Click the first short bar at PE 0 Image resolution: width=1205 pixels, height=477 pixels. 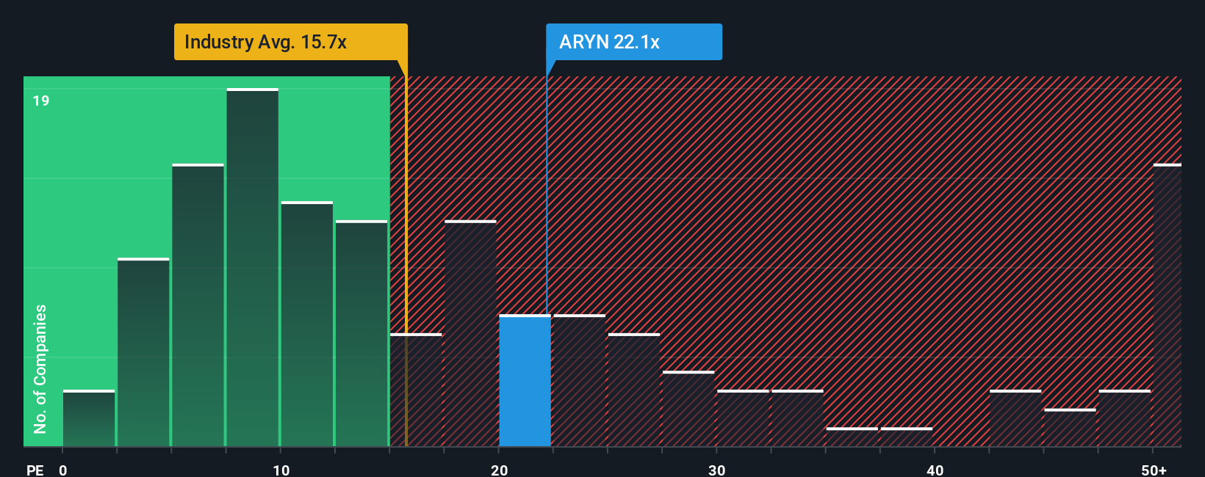(x=89, y=418)
